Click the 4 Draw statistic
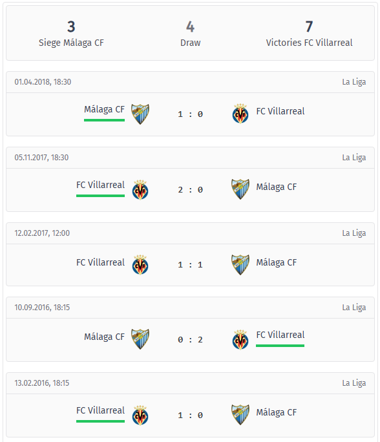The image size is (380, 442). (x=190, y=34)
